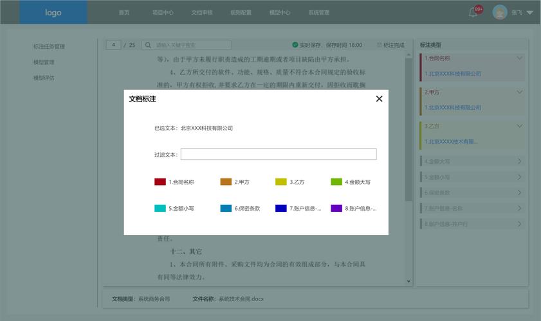Click the document scrollbar up arrow
Screen dimensions: 541x321
click(408, 55)
